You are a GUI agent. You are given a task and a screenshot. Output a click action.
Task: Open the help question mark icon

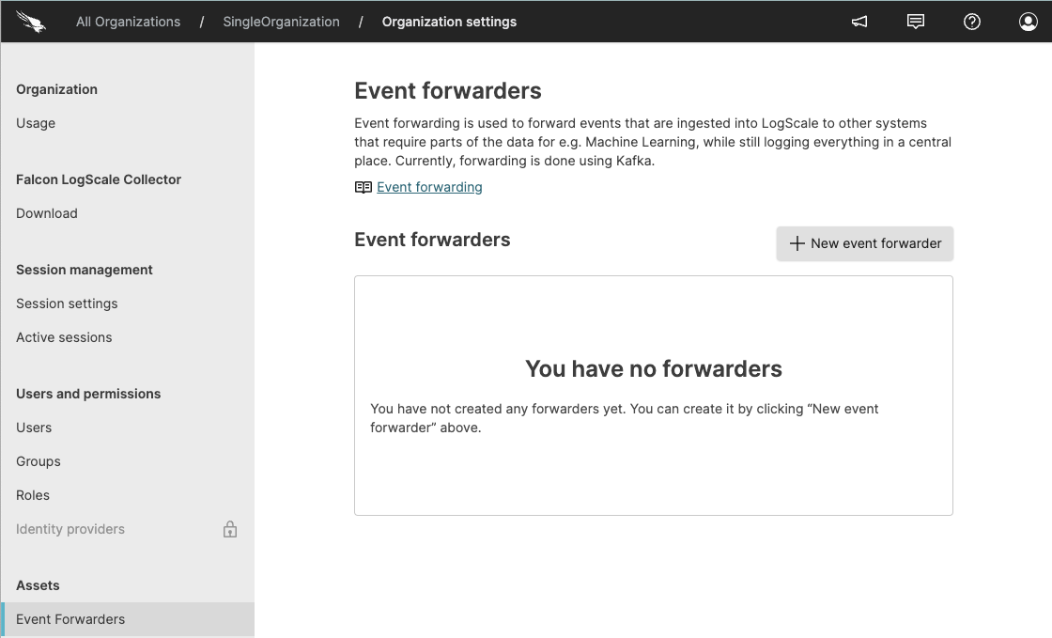click(972, 21)
